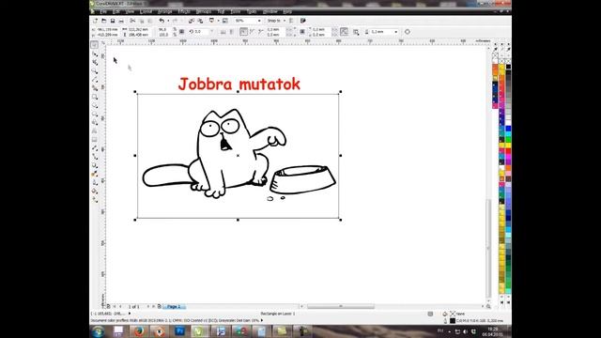Select the Connector tool
The height and width of the screenshot is (338, 601).
[95, 157]
